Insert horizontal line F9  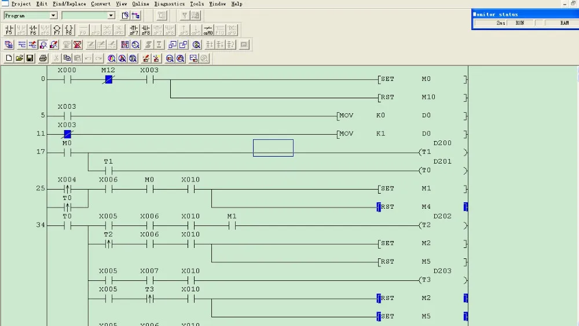tap(83, 30)
